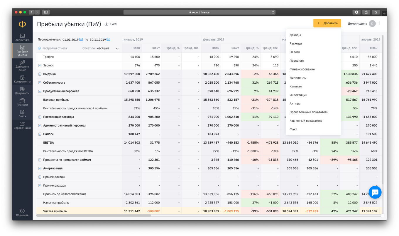Pick Расчетный показатель menu entry

[306, 121]
